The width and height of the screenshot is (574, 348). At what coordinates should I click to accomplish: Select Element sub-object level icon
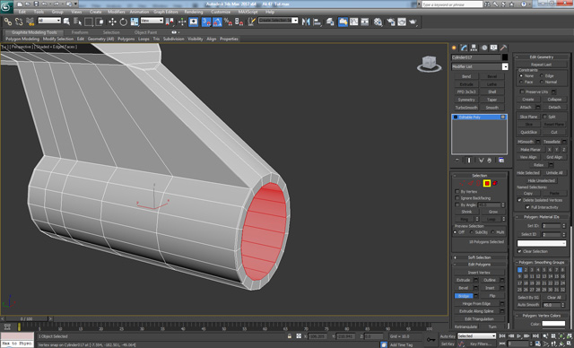point(495,183)
